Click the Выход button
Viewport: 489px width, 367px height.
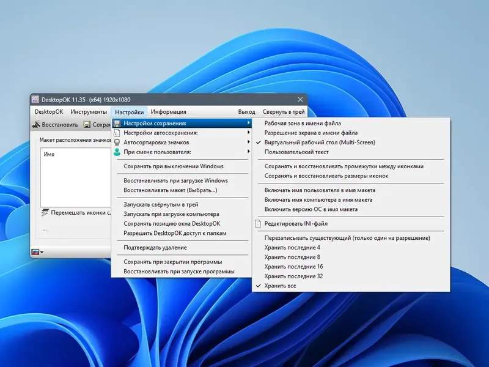[x=246, y=112]
